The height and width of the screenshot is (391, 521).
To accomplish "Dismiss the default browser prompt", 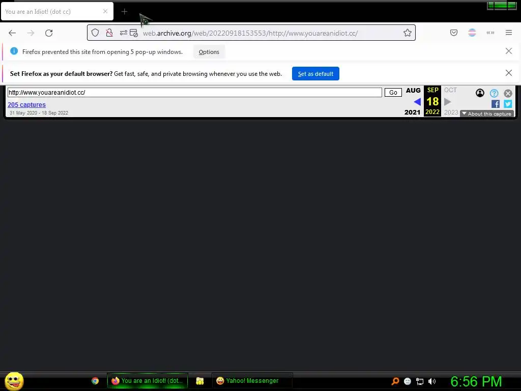I will point(509,73).
